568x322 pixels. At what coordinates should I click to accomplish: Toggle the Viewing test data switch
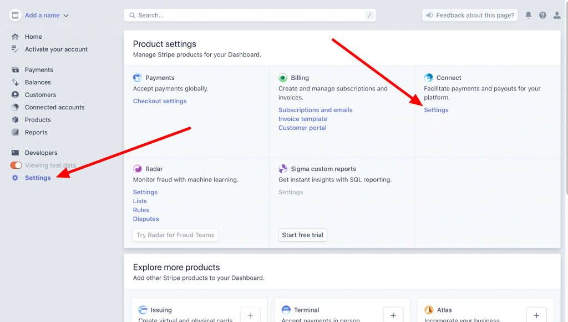[x=16, y=165]
